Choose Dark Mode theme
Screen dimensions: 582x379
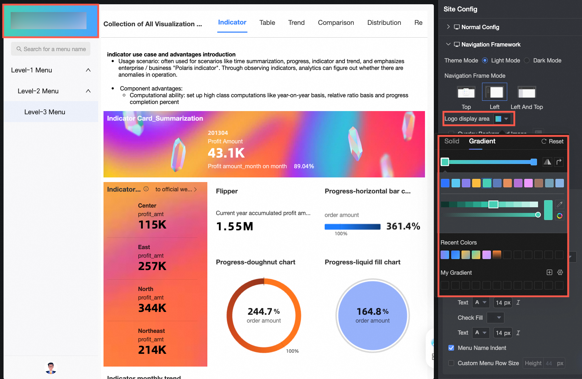(527, 60)
